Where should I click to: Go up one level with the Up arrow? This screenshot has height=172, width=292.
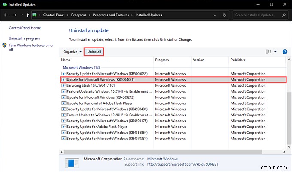click(27, 15)
